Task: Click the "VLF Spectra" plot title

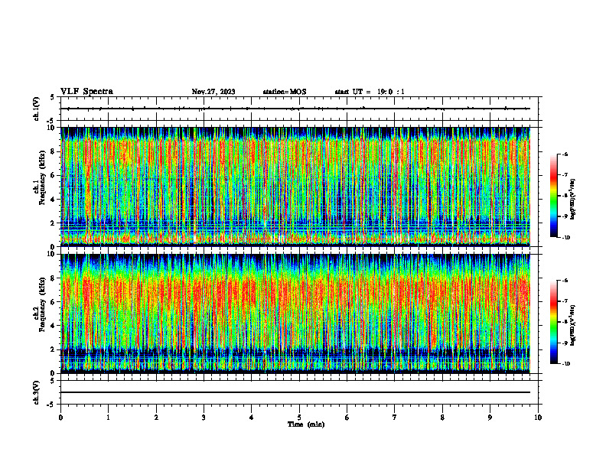Action: pos(86,92)
